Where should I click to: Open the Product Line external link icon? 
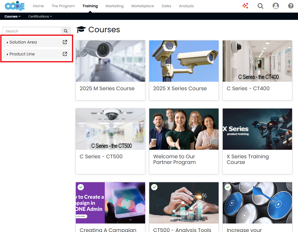(65, 54)
